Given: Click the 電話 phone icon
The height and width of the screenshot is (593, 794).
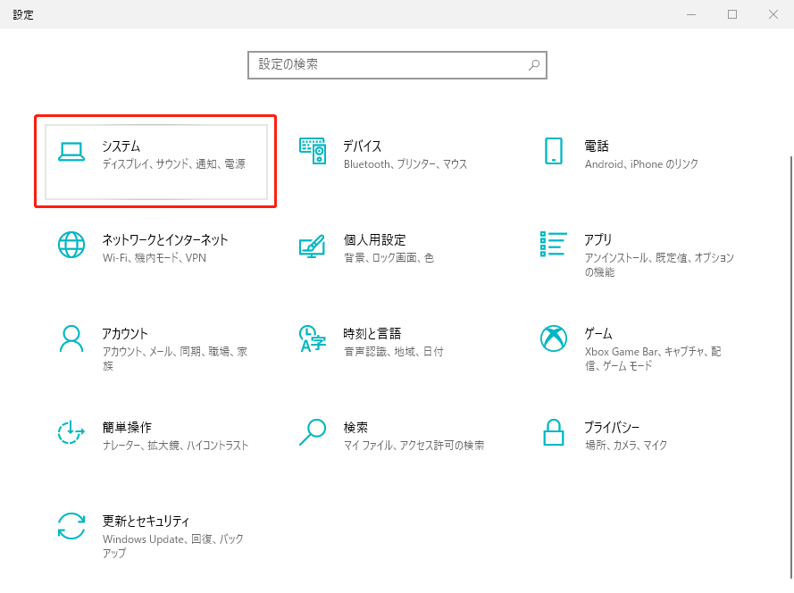Looking at the screenshot, I should pyautogui.click(x=554, y=151).
